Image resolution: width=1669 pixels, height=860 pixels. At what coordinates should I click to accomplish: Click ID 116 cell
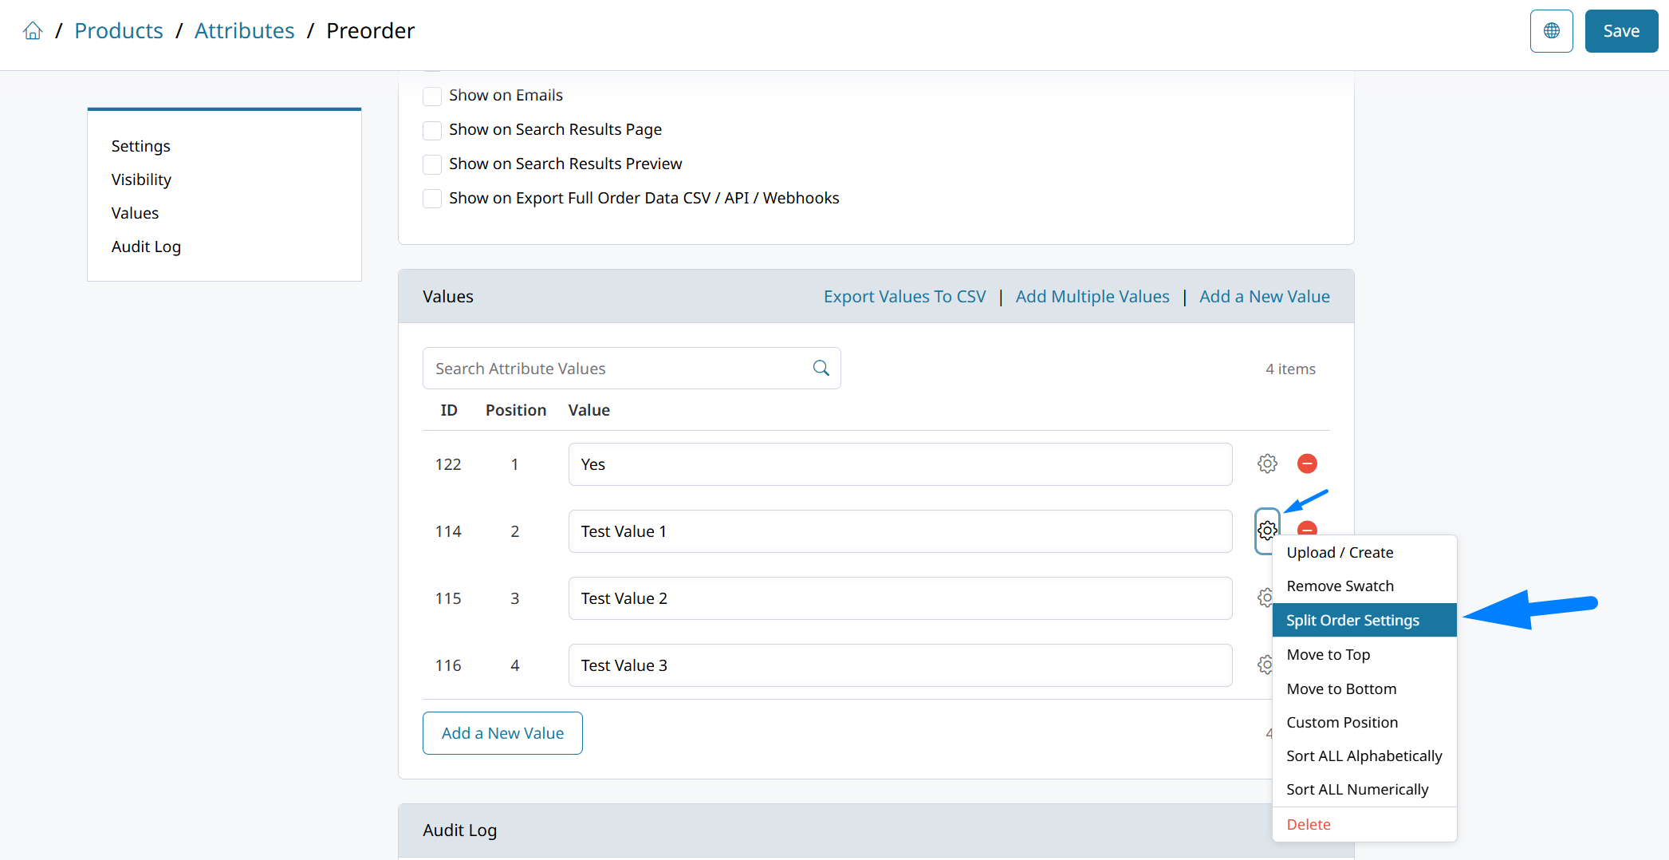tap(448, 665)
